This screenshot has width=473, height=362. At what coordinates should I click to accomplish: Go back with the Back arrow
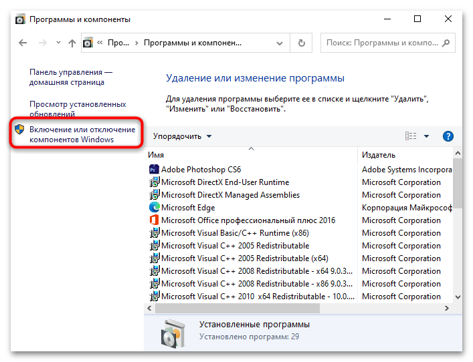(23, 43)
